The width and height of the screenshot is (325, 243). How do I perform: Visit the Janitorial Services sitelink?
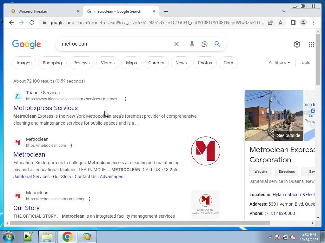click(31, 177)
